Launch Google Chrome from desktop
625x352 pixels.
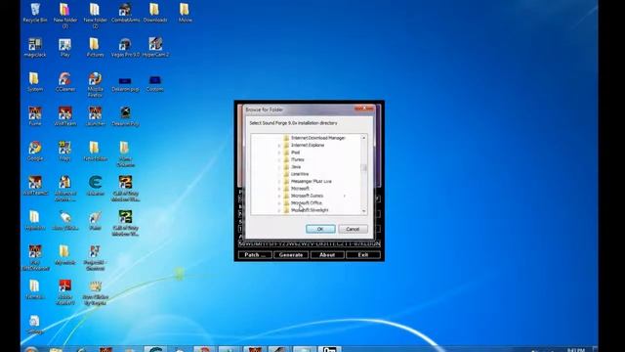(x=35, y=152)
